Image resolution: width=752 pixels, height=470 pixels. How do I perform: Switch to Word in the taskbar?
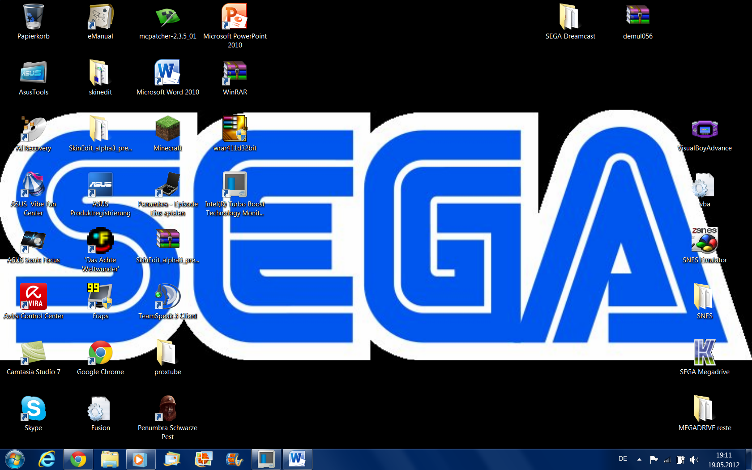click(x=297, y=459)
